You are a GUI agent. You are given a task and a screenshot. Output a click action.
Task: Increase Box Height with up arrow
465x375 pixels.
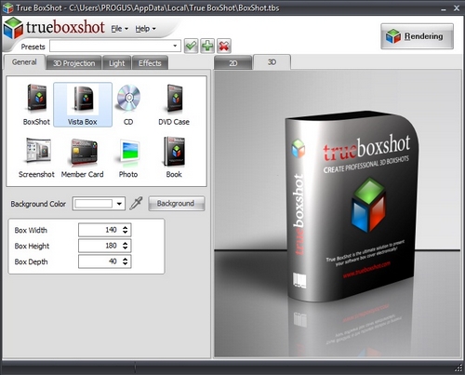pos(126,243)
